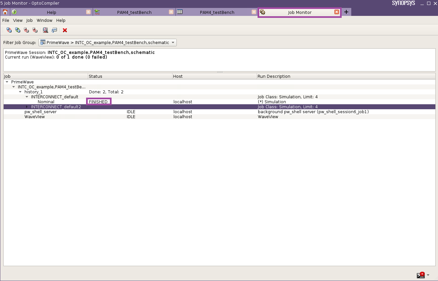Screen dimensions: 438x281
Task: Click the blue squares icon with red arrow
Action: (x=9, y=30)
